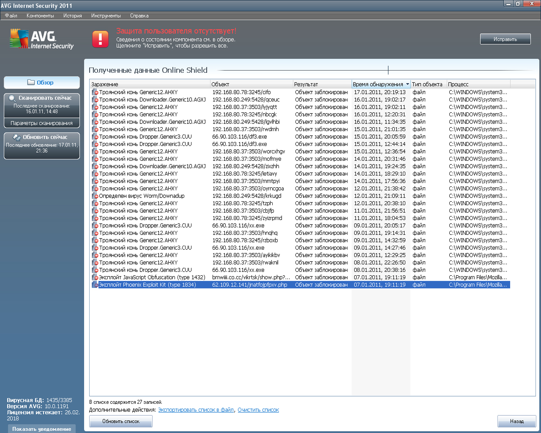
Task: Click icon beside JavaScript Obfuscation exploit row
Action: pos(95,277)
